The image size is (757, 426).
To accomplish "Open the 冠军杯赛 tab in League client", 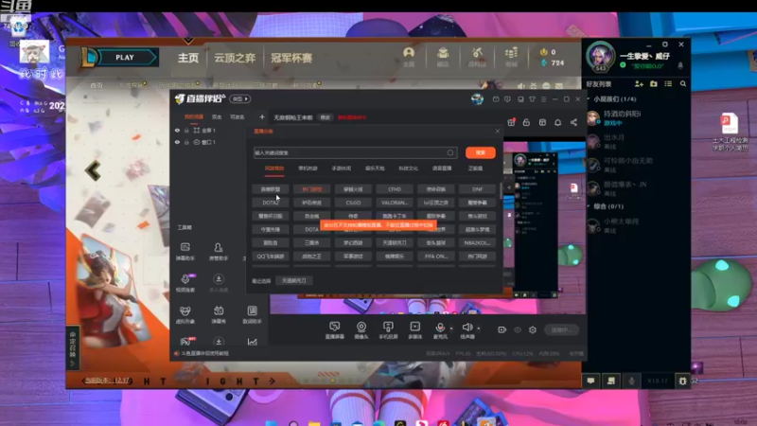I will click(291, 58).
